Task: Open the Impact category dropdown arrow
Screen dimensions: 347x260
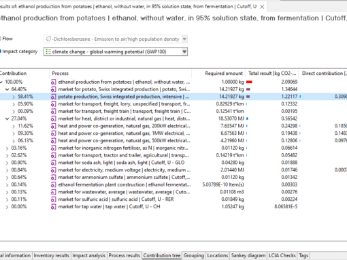Action: tap(184, 52)
